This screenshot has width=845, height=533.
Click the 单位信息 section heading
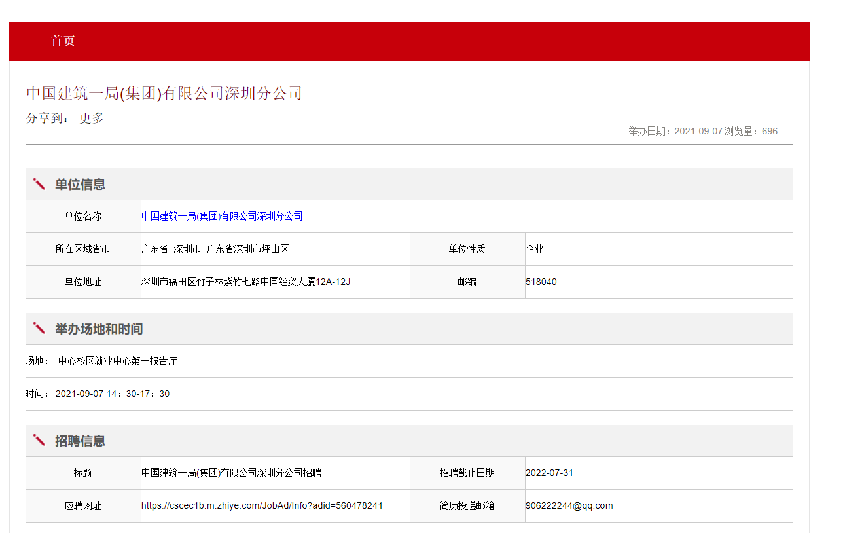click(80, 184)
